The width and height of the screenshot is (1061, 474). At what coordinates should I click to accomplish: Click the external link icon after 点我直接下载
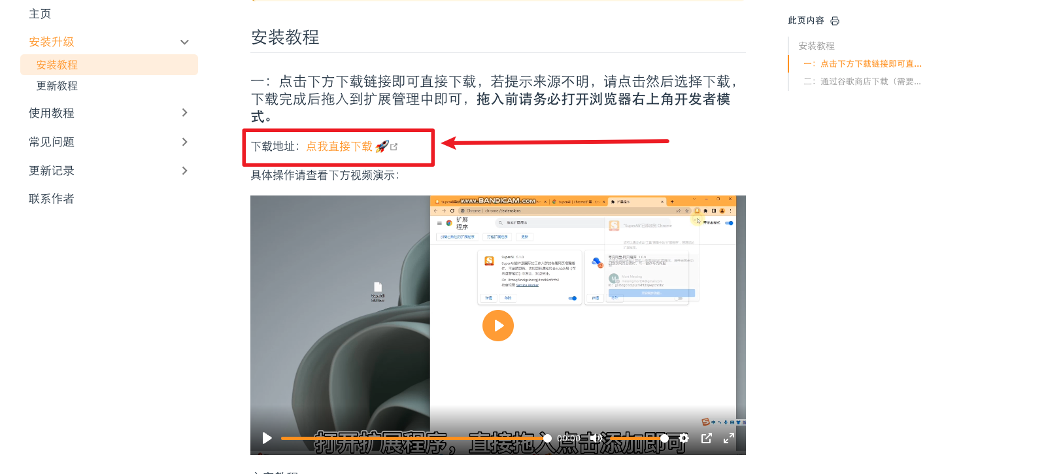click(x=394, y=146)
